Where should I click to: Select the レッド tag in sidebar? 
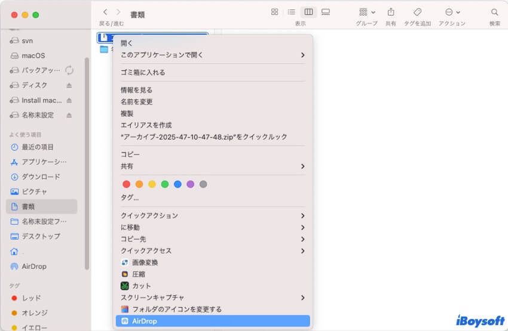(41, 298)
